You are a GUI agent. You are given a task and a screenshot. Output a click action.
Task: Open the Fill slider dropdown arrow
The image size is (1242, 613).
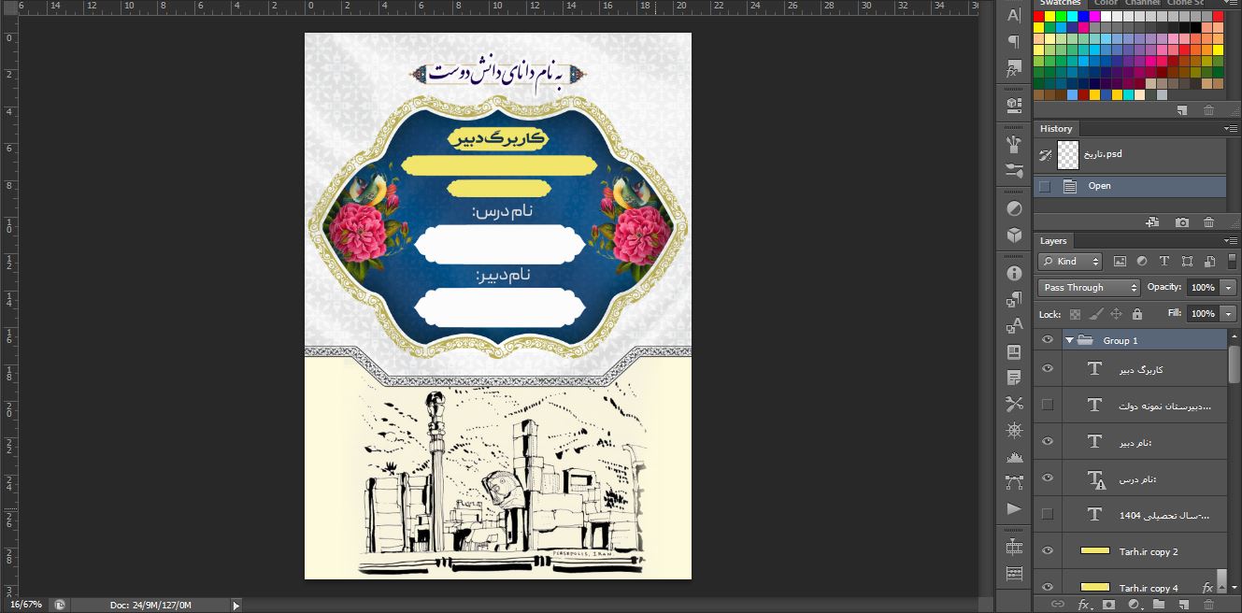click(x=1229, y=314)
